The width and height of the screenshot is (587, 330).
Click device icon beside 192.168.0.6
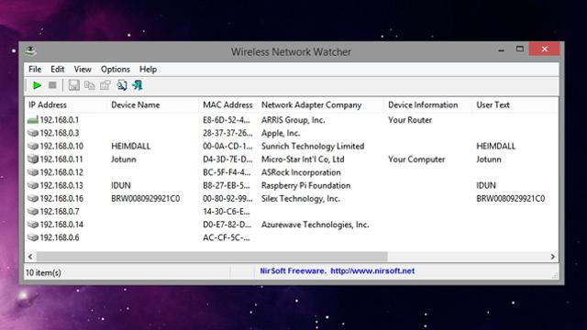(x=33, y=238)
